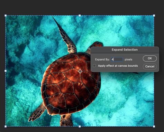Click OK in Expand Selection dialog
This screenshot has height=132, width=164.
(x=150, y=58)
